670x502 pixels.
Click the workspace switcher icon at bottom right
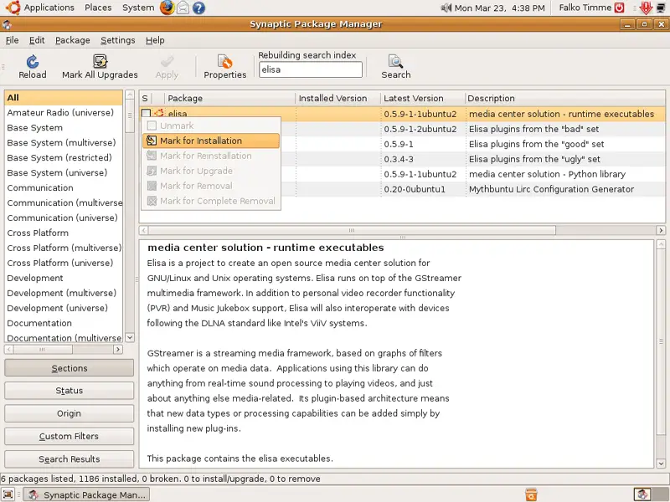[x=642, y=494]
